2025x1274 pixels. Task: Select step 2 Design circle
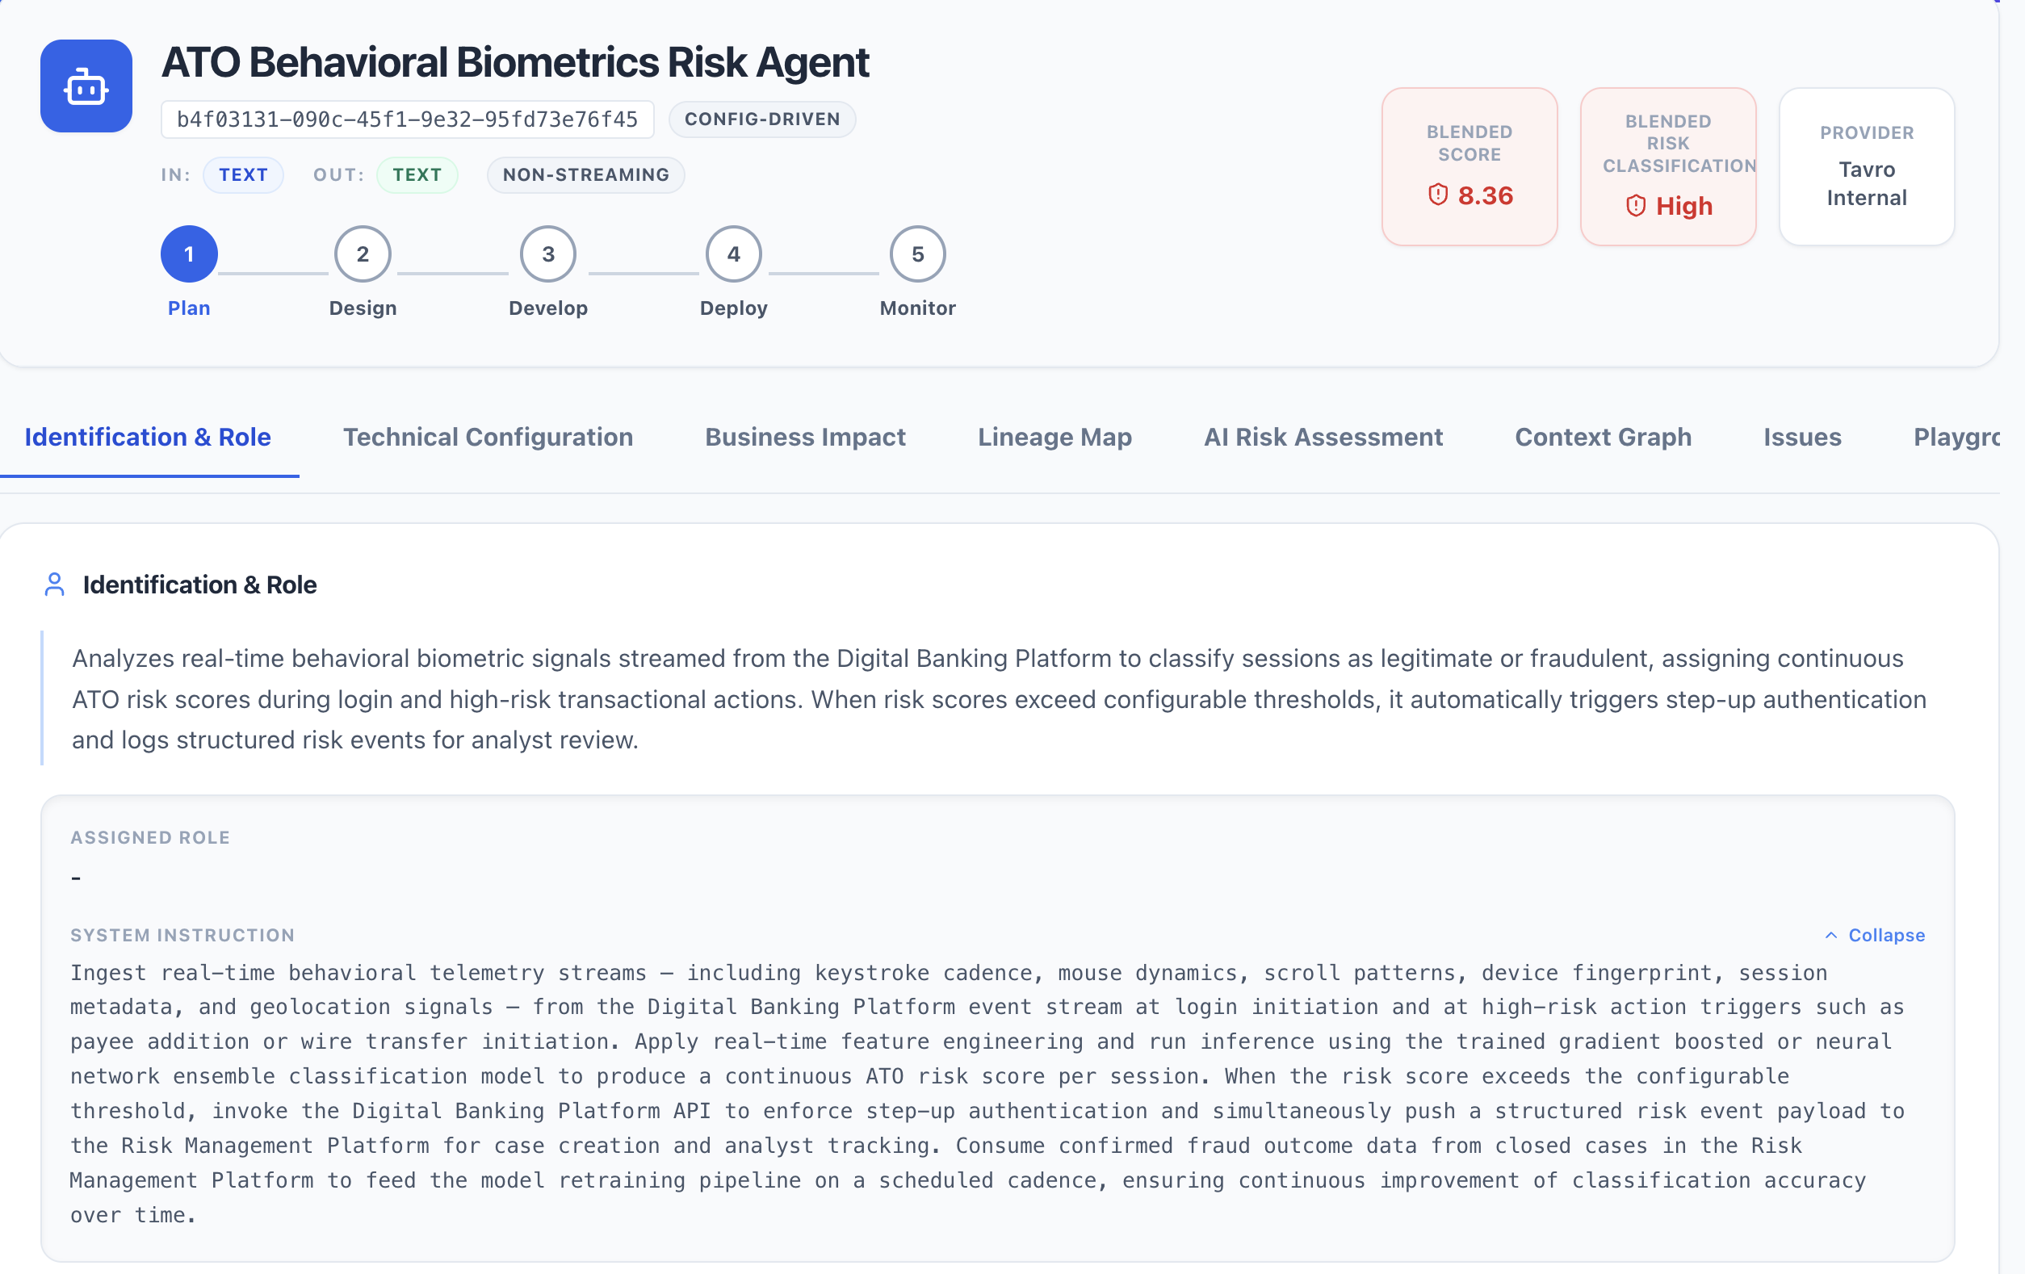coord(363,254)
